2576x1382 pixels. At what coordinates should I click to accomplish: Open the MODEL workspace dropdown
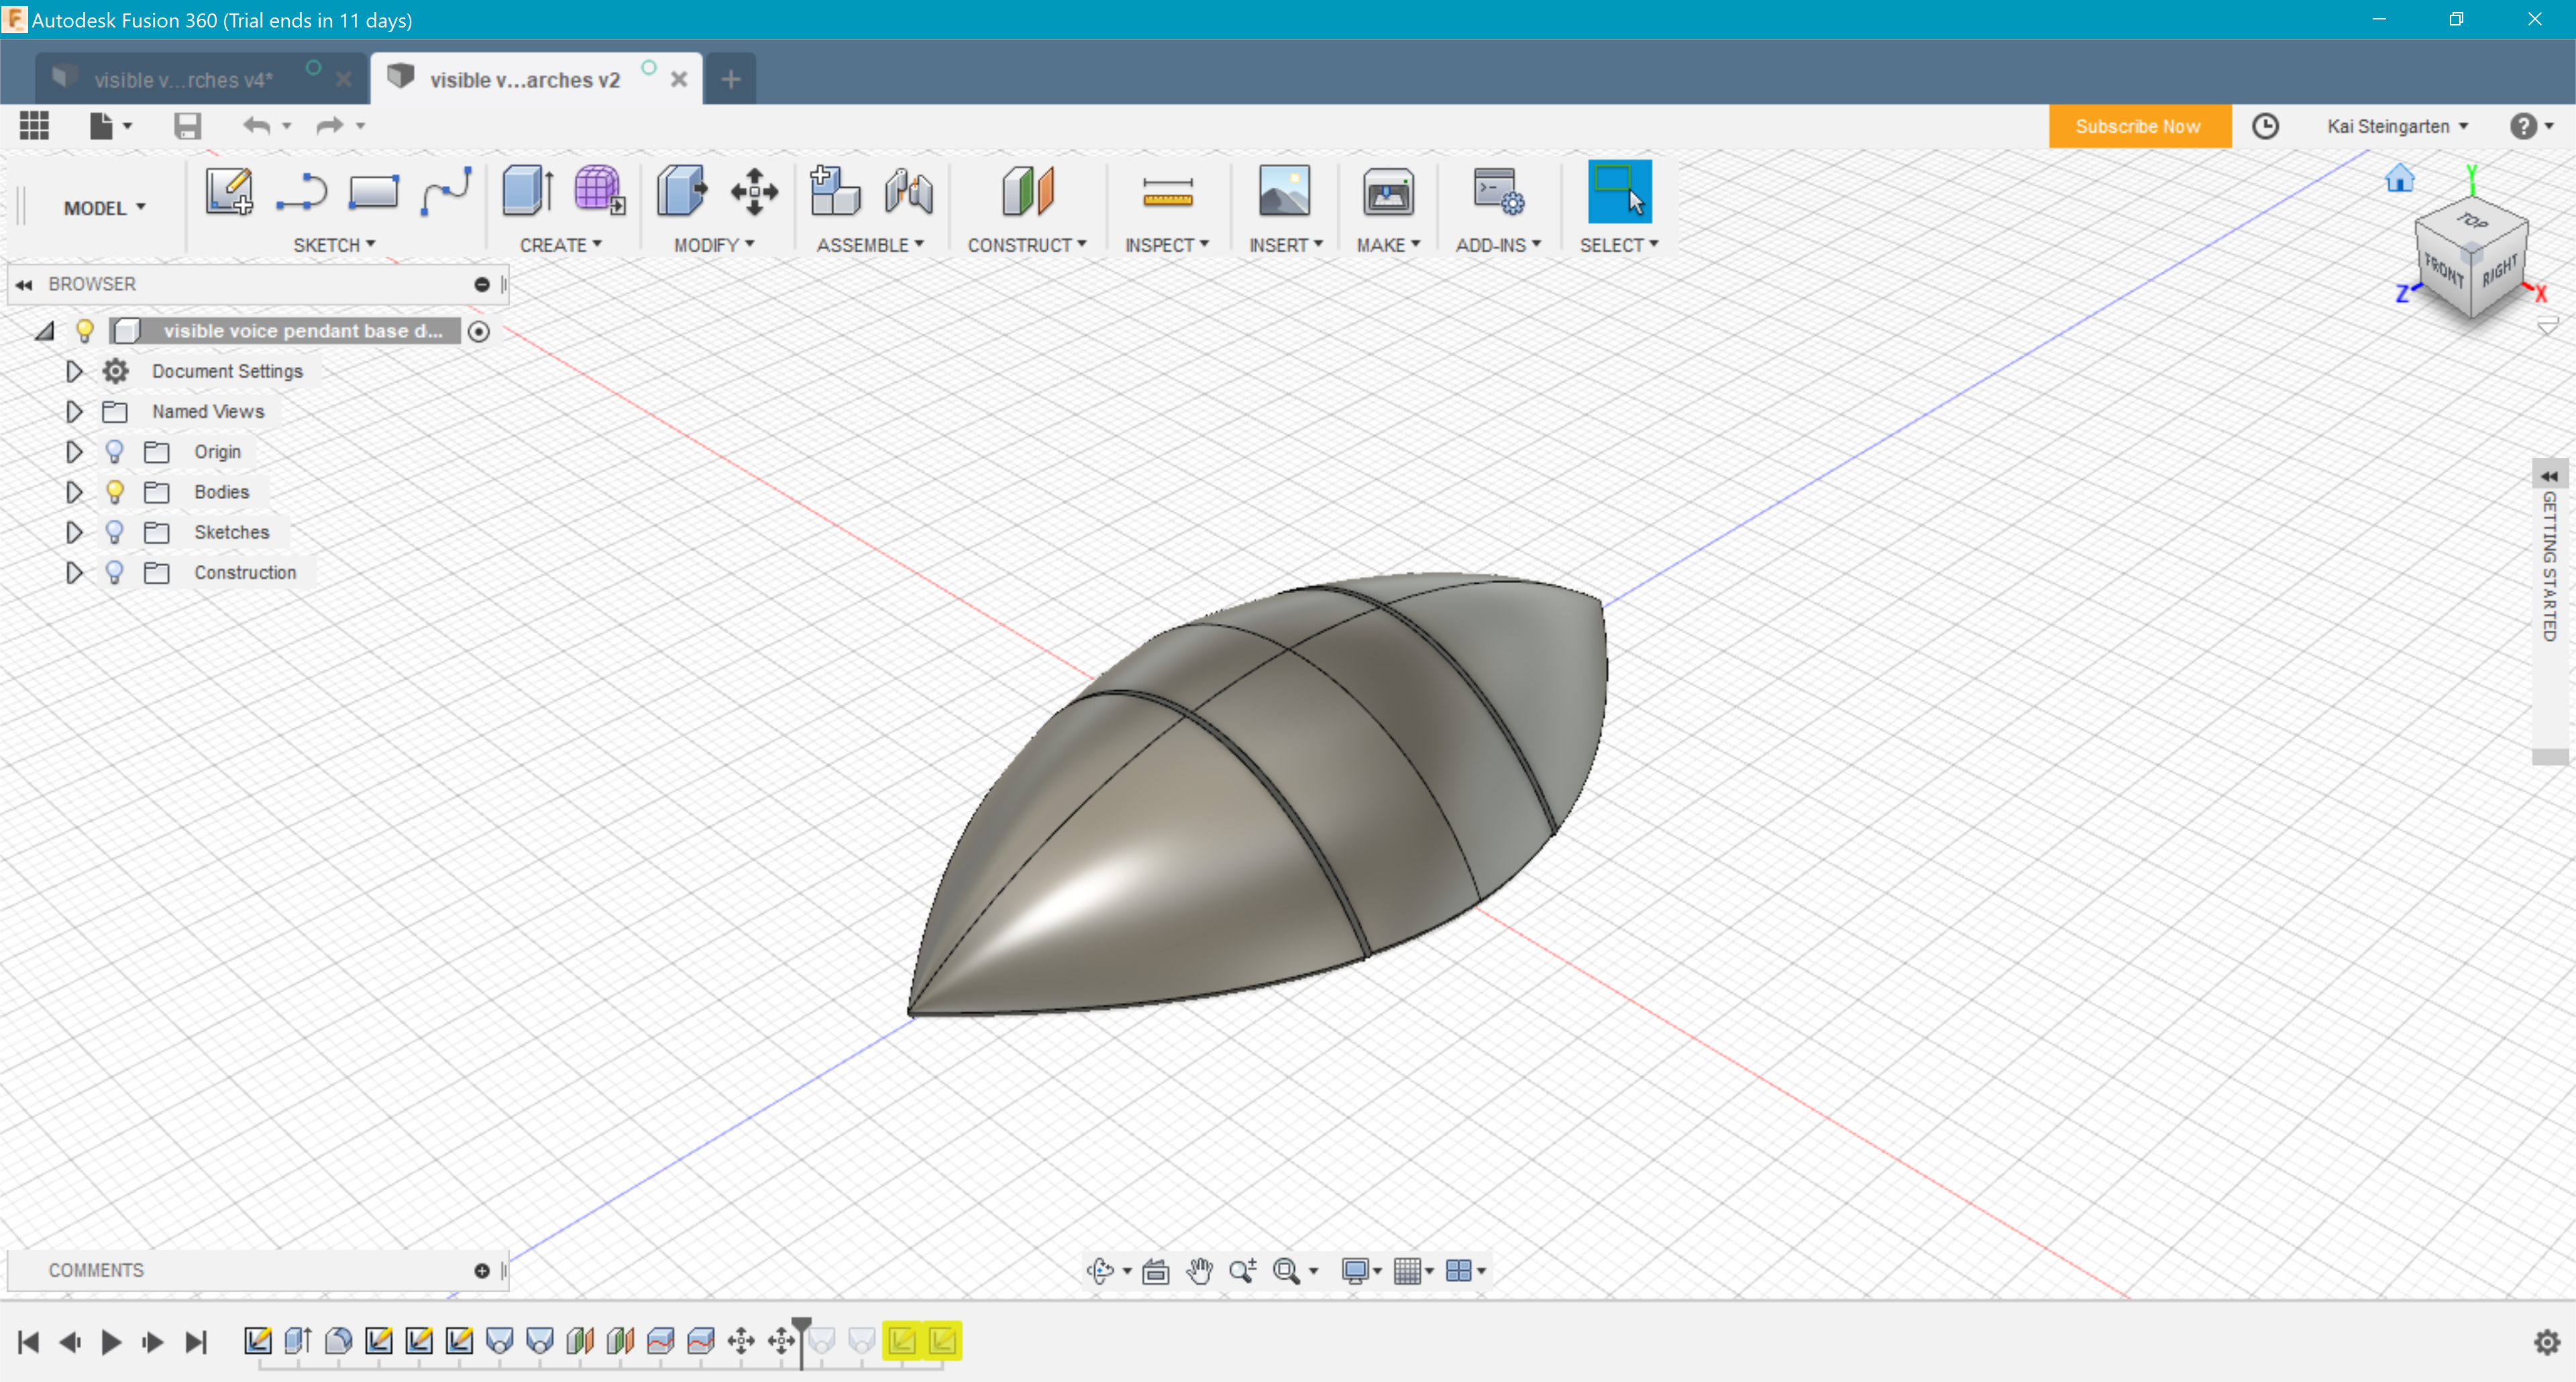(x=104, y=208)
